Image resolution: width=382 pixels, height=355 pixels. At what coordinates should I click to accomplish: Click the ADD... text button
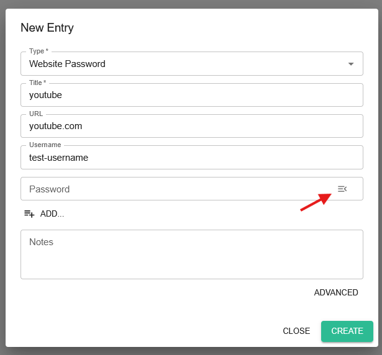pos(52,213)
